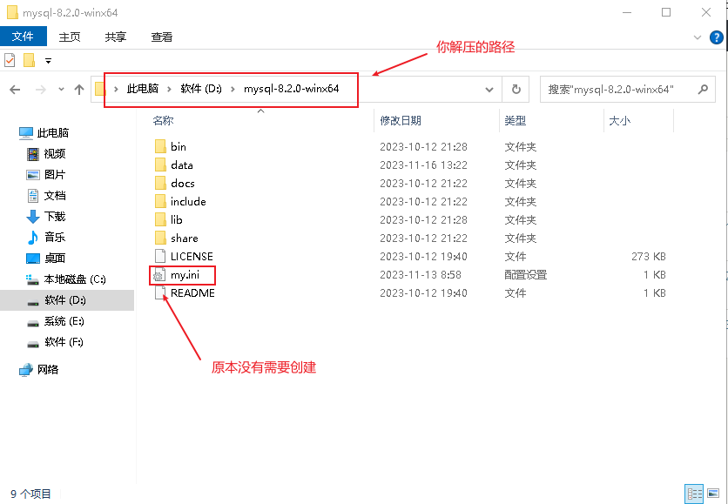
Task: Customize quick access toolbar dropdown
Action: point(48,61)
